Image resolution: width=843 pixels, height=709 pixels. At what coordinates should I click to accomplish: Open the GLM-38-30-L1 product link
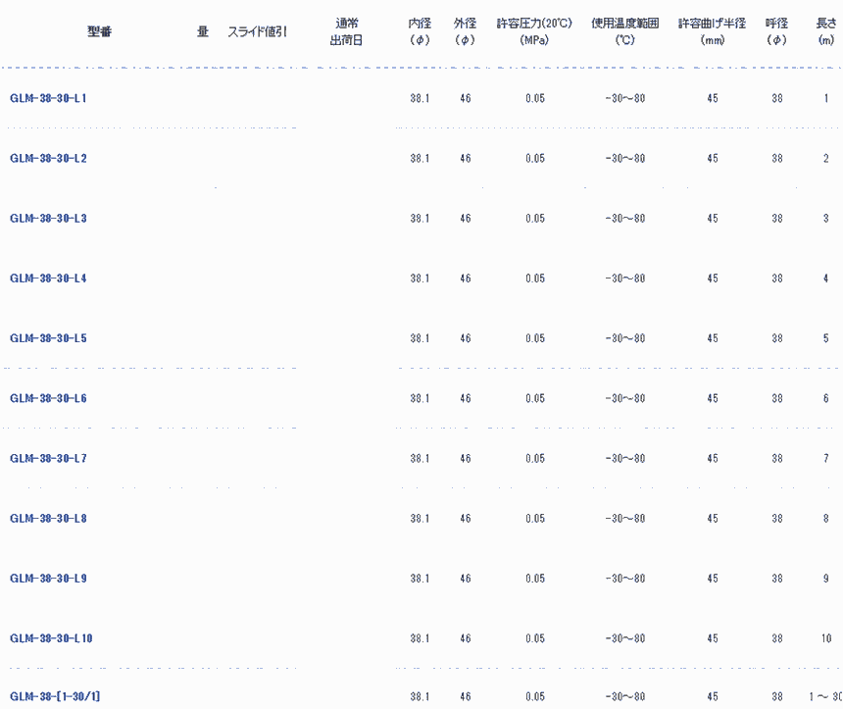[48, 99]
